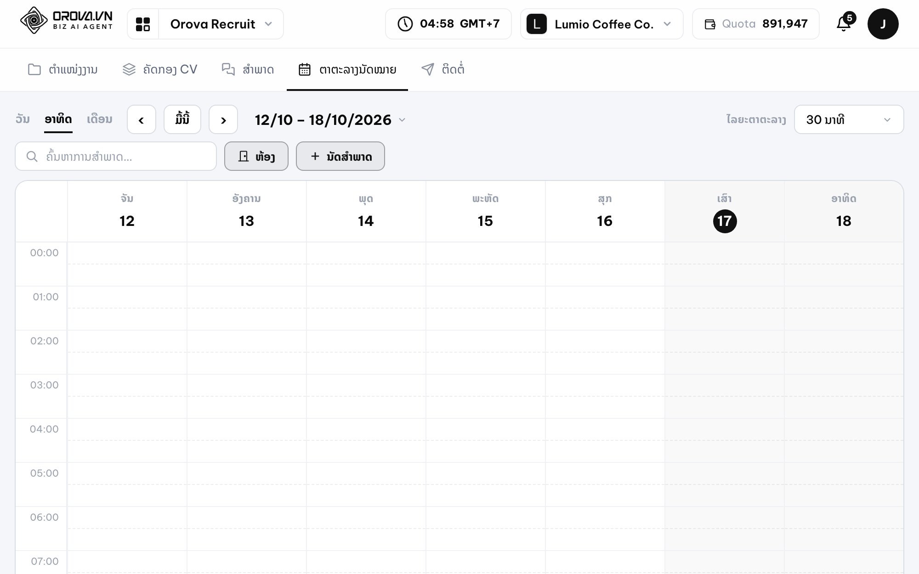Focus the interview search field
Screen dimensions: 919x574
tap(116, 156)
